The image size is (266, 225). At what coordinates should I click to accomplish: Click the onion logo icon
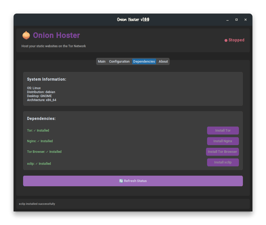tap(26, 35)
